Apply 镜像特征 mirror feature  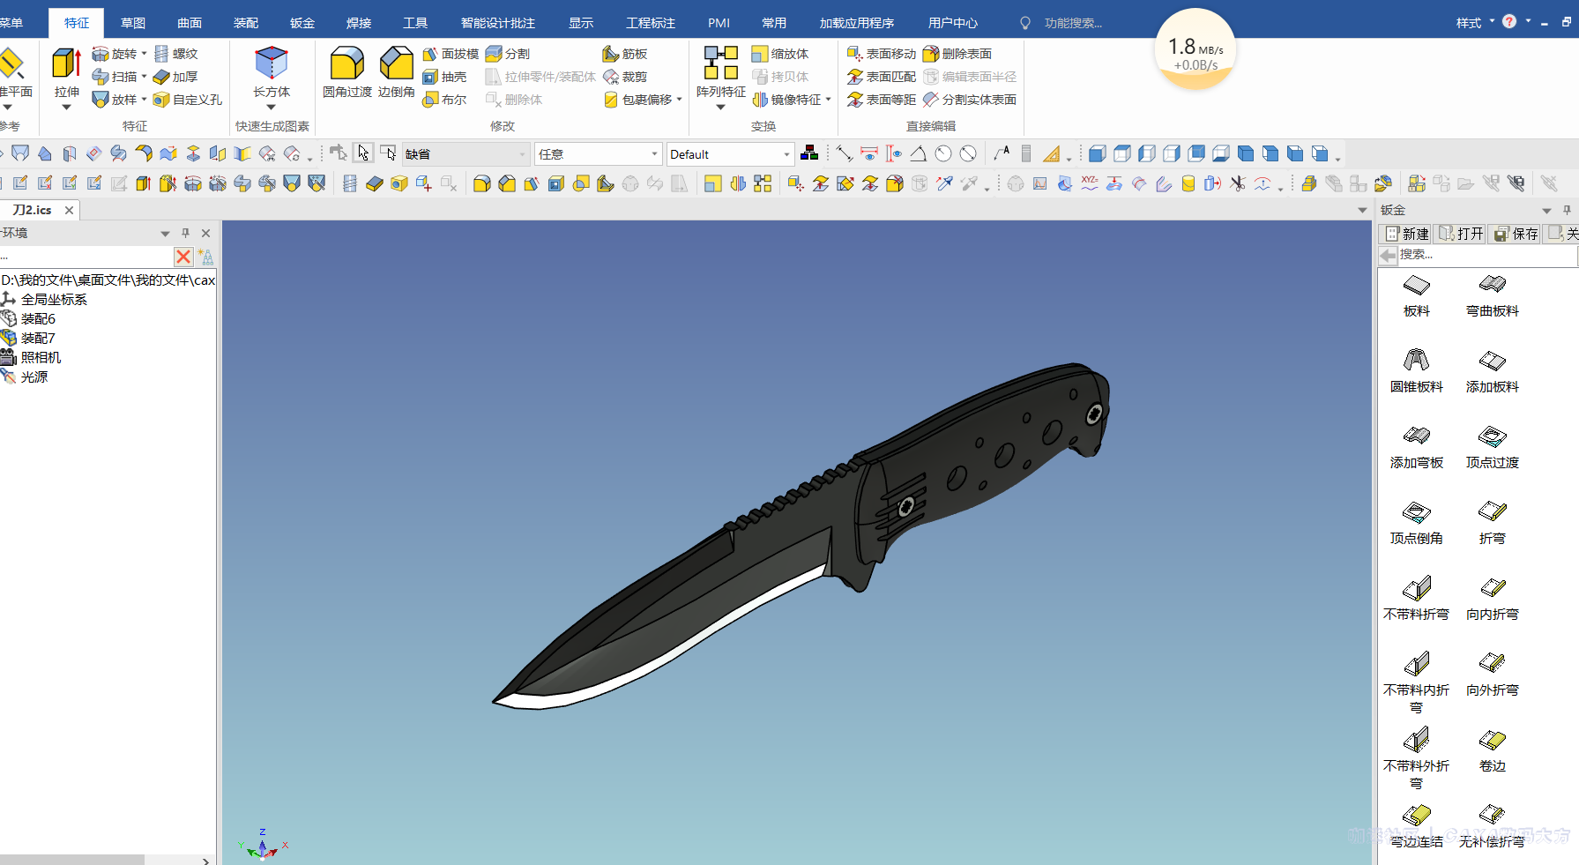tap(787, 100)
